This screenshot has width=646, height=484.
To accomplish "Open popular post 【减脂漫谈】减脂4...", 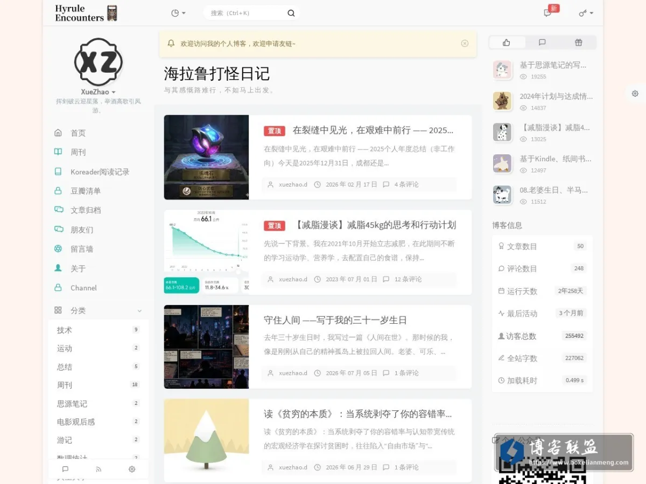I will tap(555, 127).
